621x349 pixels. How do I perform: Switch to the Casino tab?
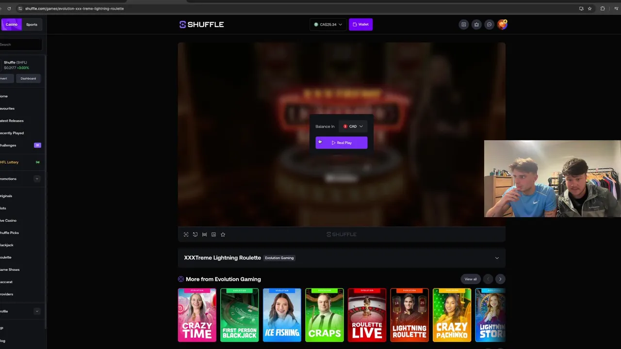pyautogui.click(x=11, y=24)
